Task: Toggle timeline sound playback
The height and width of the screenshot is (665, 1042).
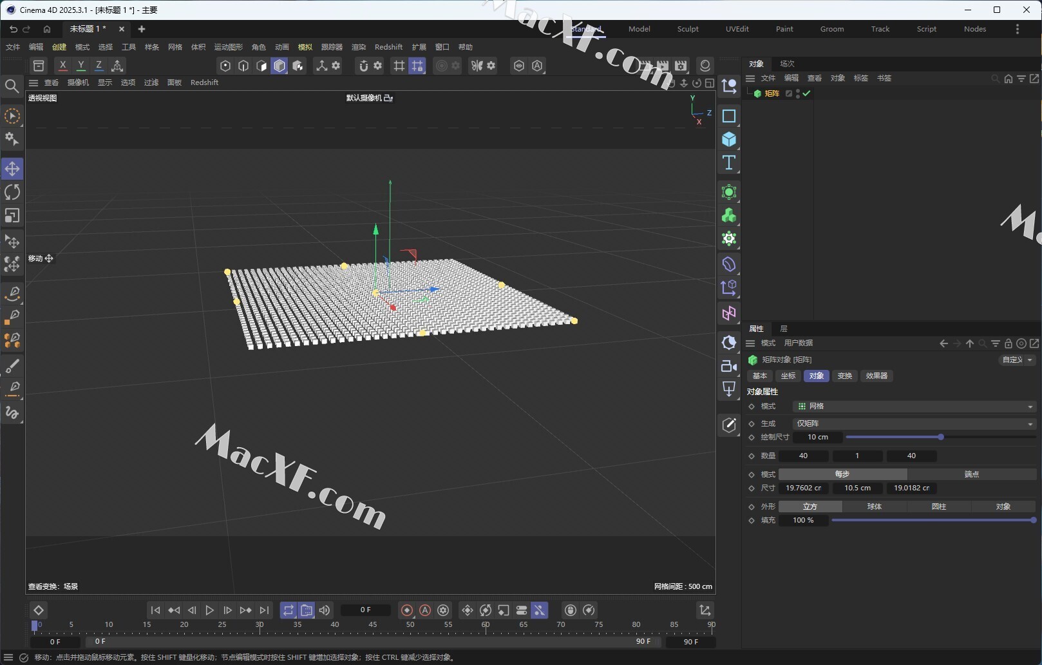Action: click(325, 610)
